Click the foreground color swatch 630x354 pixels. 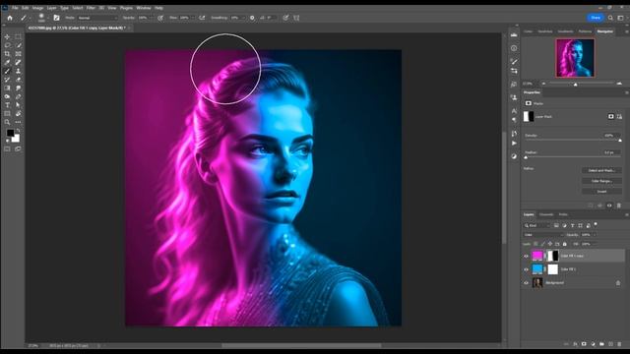[x=10, y=133]
